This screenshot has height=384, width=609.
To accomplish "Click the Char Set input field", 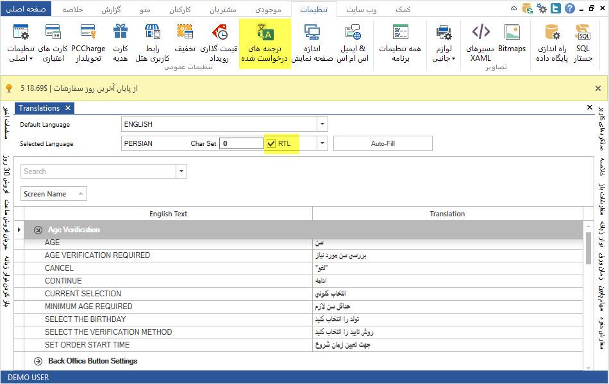I will 241,143.
